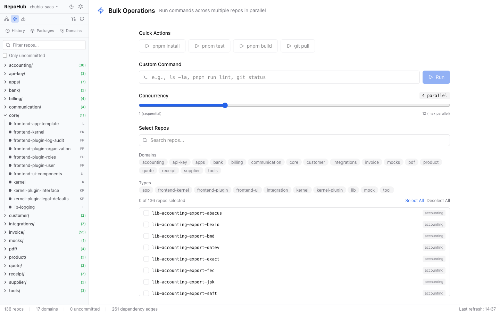Enable the Only uncommitted checkbox

pyautogui.click(x=5, y=56)
